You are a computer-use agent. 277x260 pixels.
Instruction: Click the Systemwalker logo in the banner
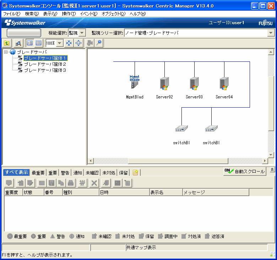click(25, 23)
